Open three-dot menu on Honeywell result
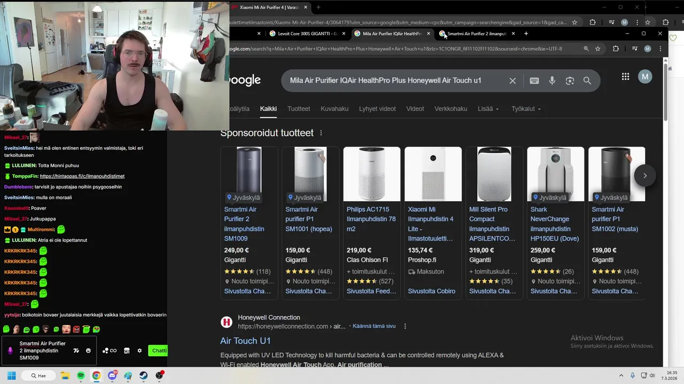This screenshot has height=384, width=684. click(x=405, y=326)
